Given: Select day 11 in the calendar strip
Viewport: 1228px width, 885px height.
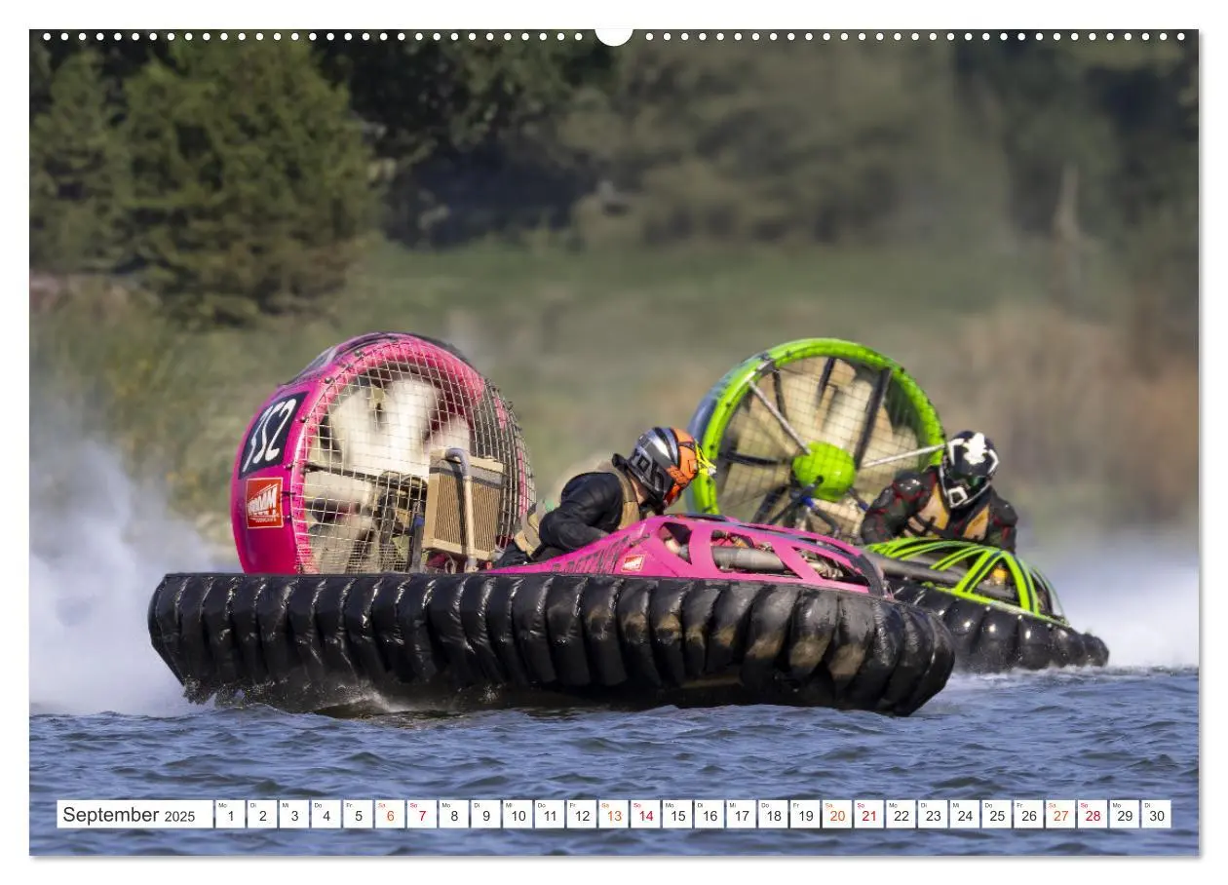Looking at the screenshot, I should (550, 815).
